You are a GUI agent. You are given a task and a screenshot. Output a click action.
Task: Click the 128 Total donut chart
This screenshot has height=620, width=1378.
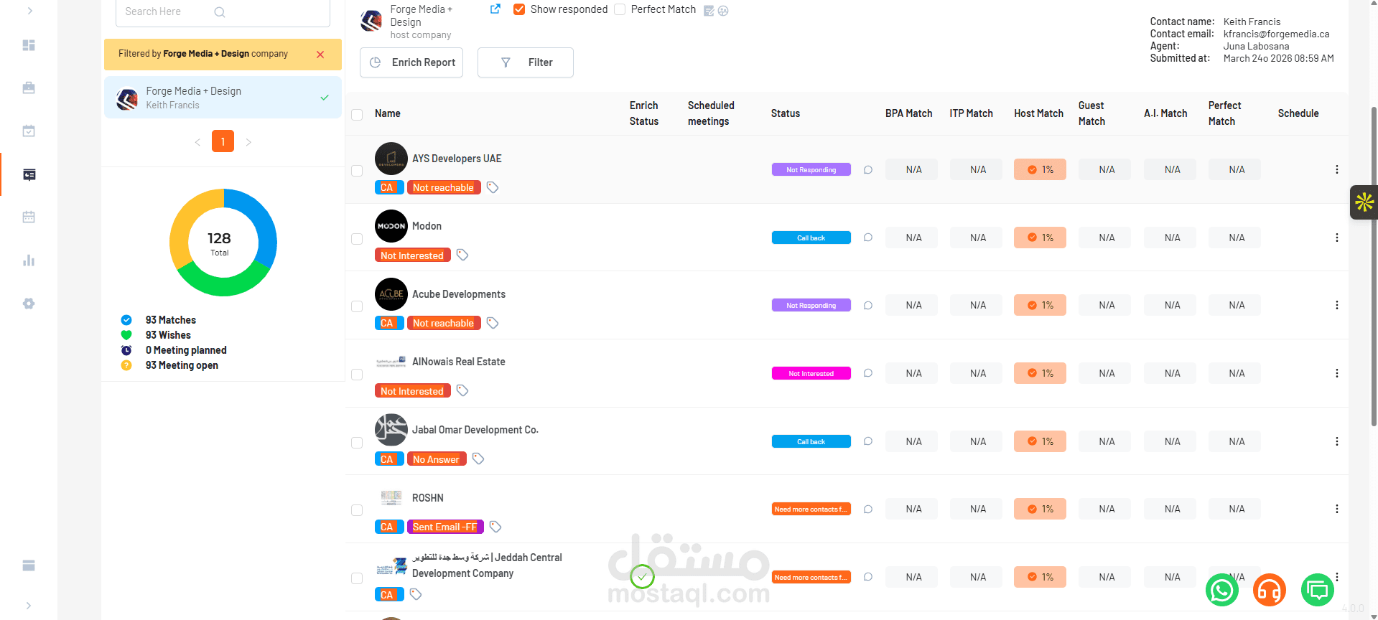(223, 243)
